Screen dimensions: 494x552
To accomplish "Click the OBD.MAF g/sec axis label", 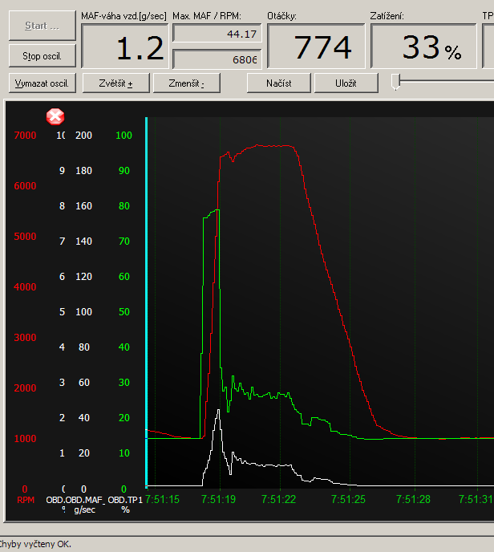I will pos(83,505).
